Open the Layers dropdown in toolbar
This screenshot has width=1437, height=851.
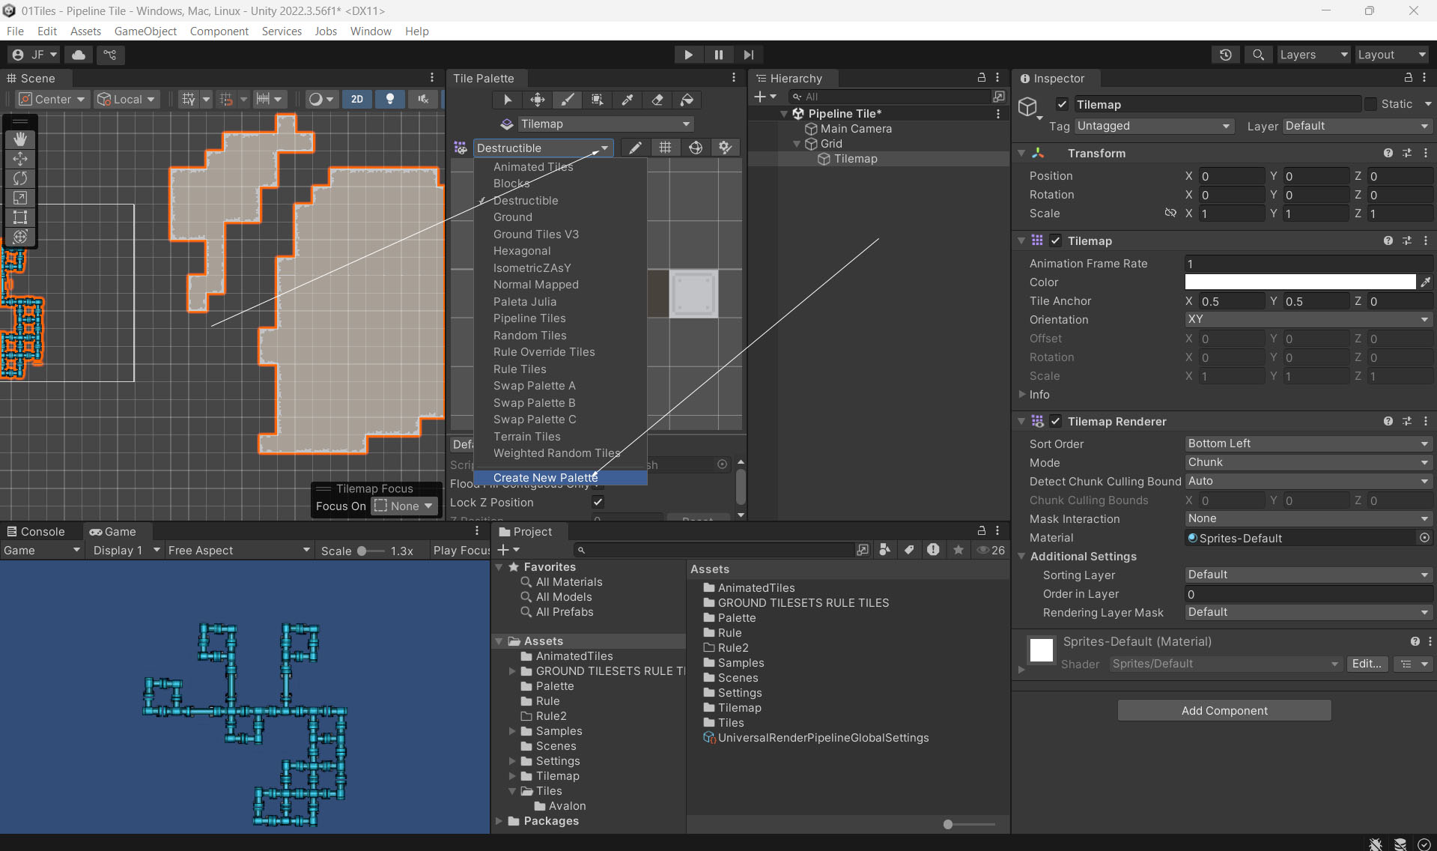tap(1313, 55)
